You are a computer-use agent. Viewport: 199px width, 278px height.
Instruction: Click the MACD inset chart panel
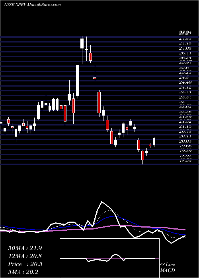tap(109, 258)
